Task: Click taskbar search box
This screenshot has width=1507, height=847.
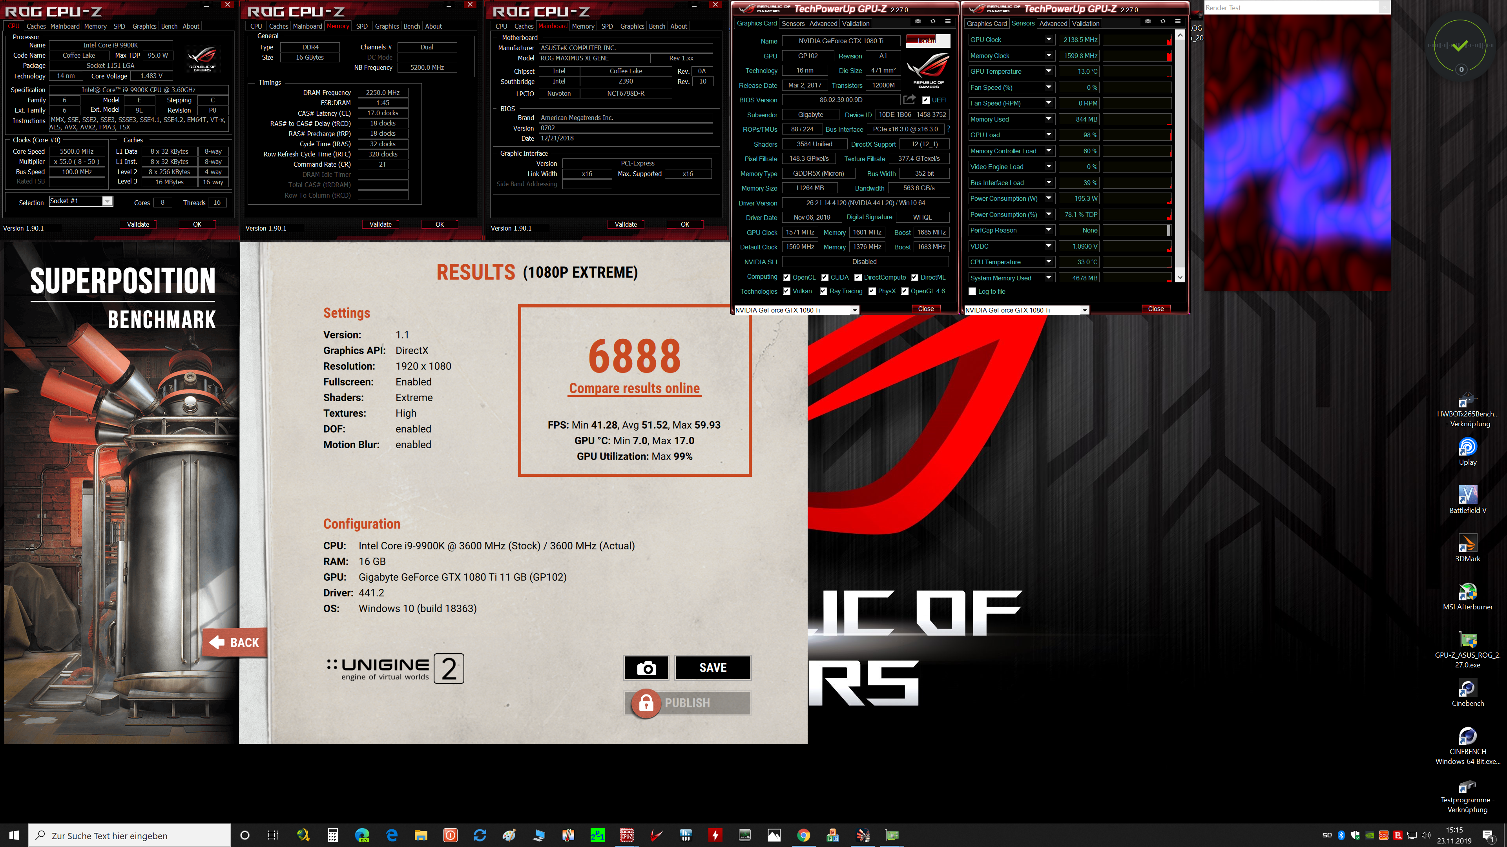Action: (130, 835)
